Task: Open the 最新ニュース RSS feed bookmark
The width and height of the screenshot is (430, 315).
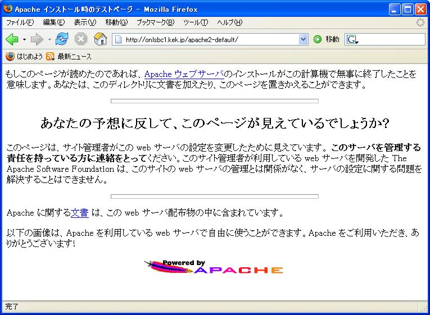Action: [x=69, y=56]
